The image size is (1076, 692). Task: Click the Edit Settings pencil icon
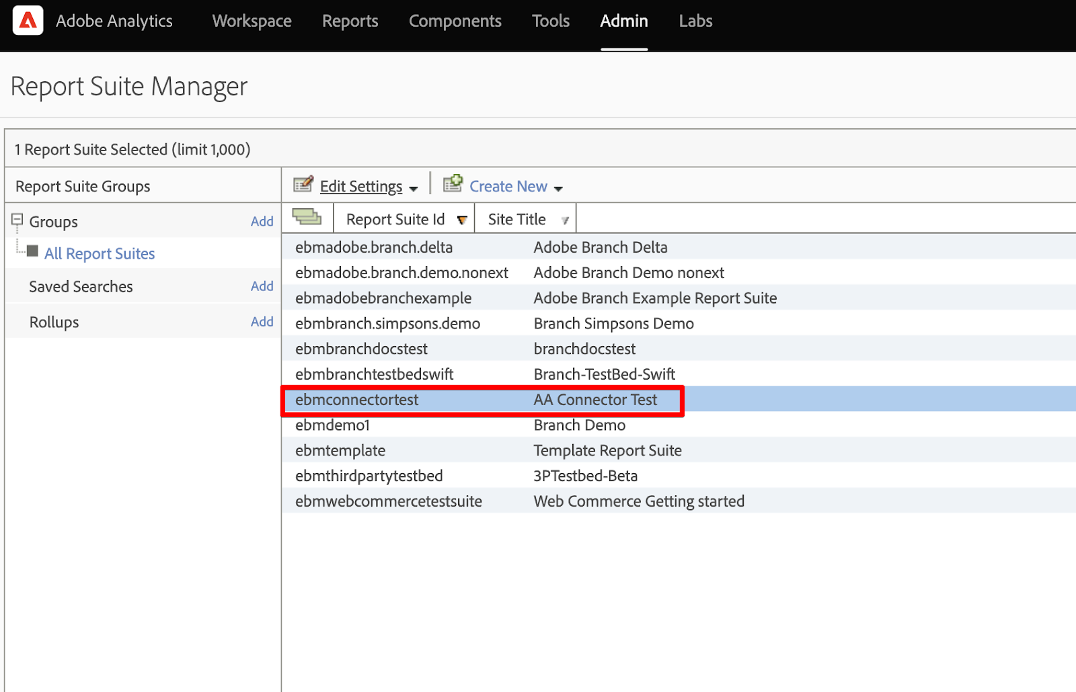pos(303,184)
